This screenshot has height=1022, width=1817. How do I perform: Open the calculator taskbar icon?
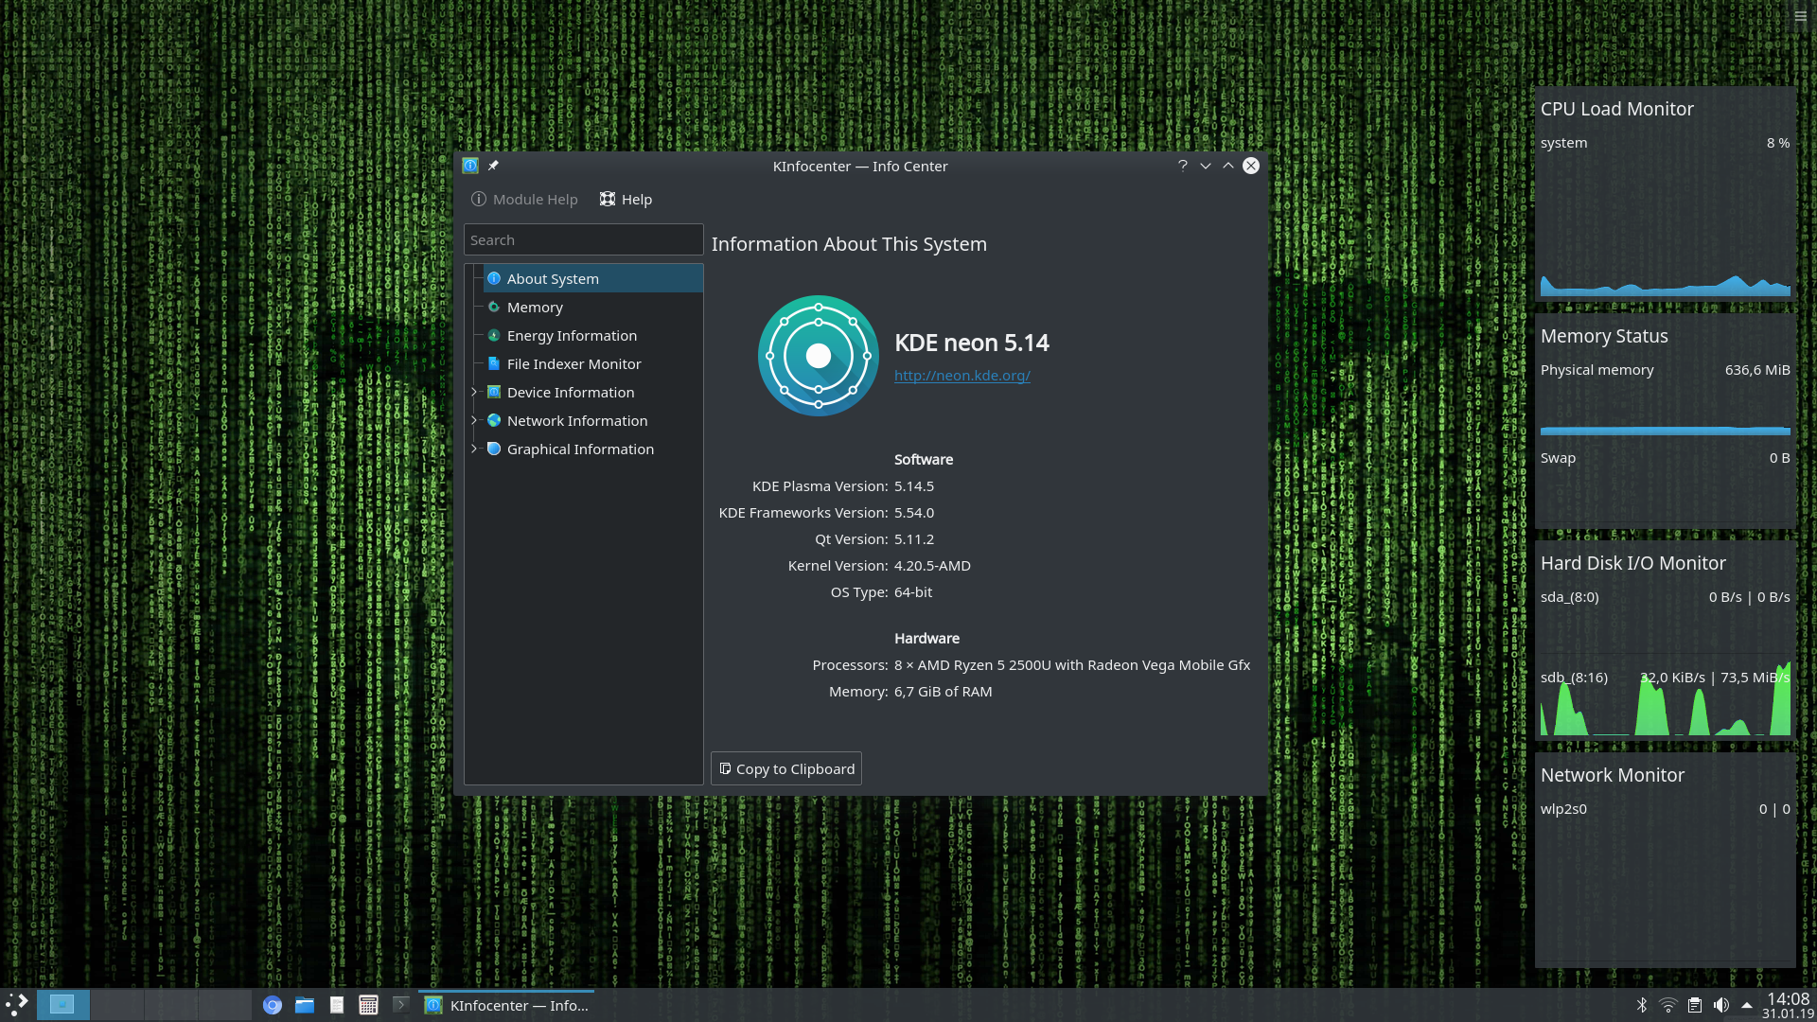tap(368, 1005)
